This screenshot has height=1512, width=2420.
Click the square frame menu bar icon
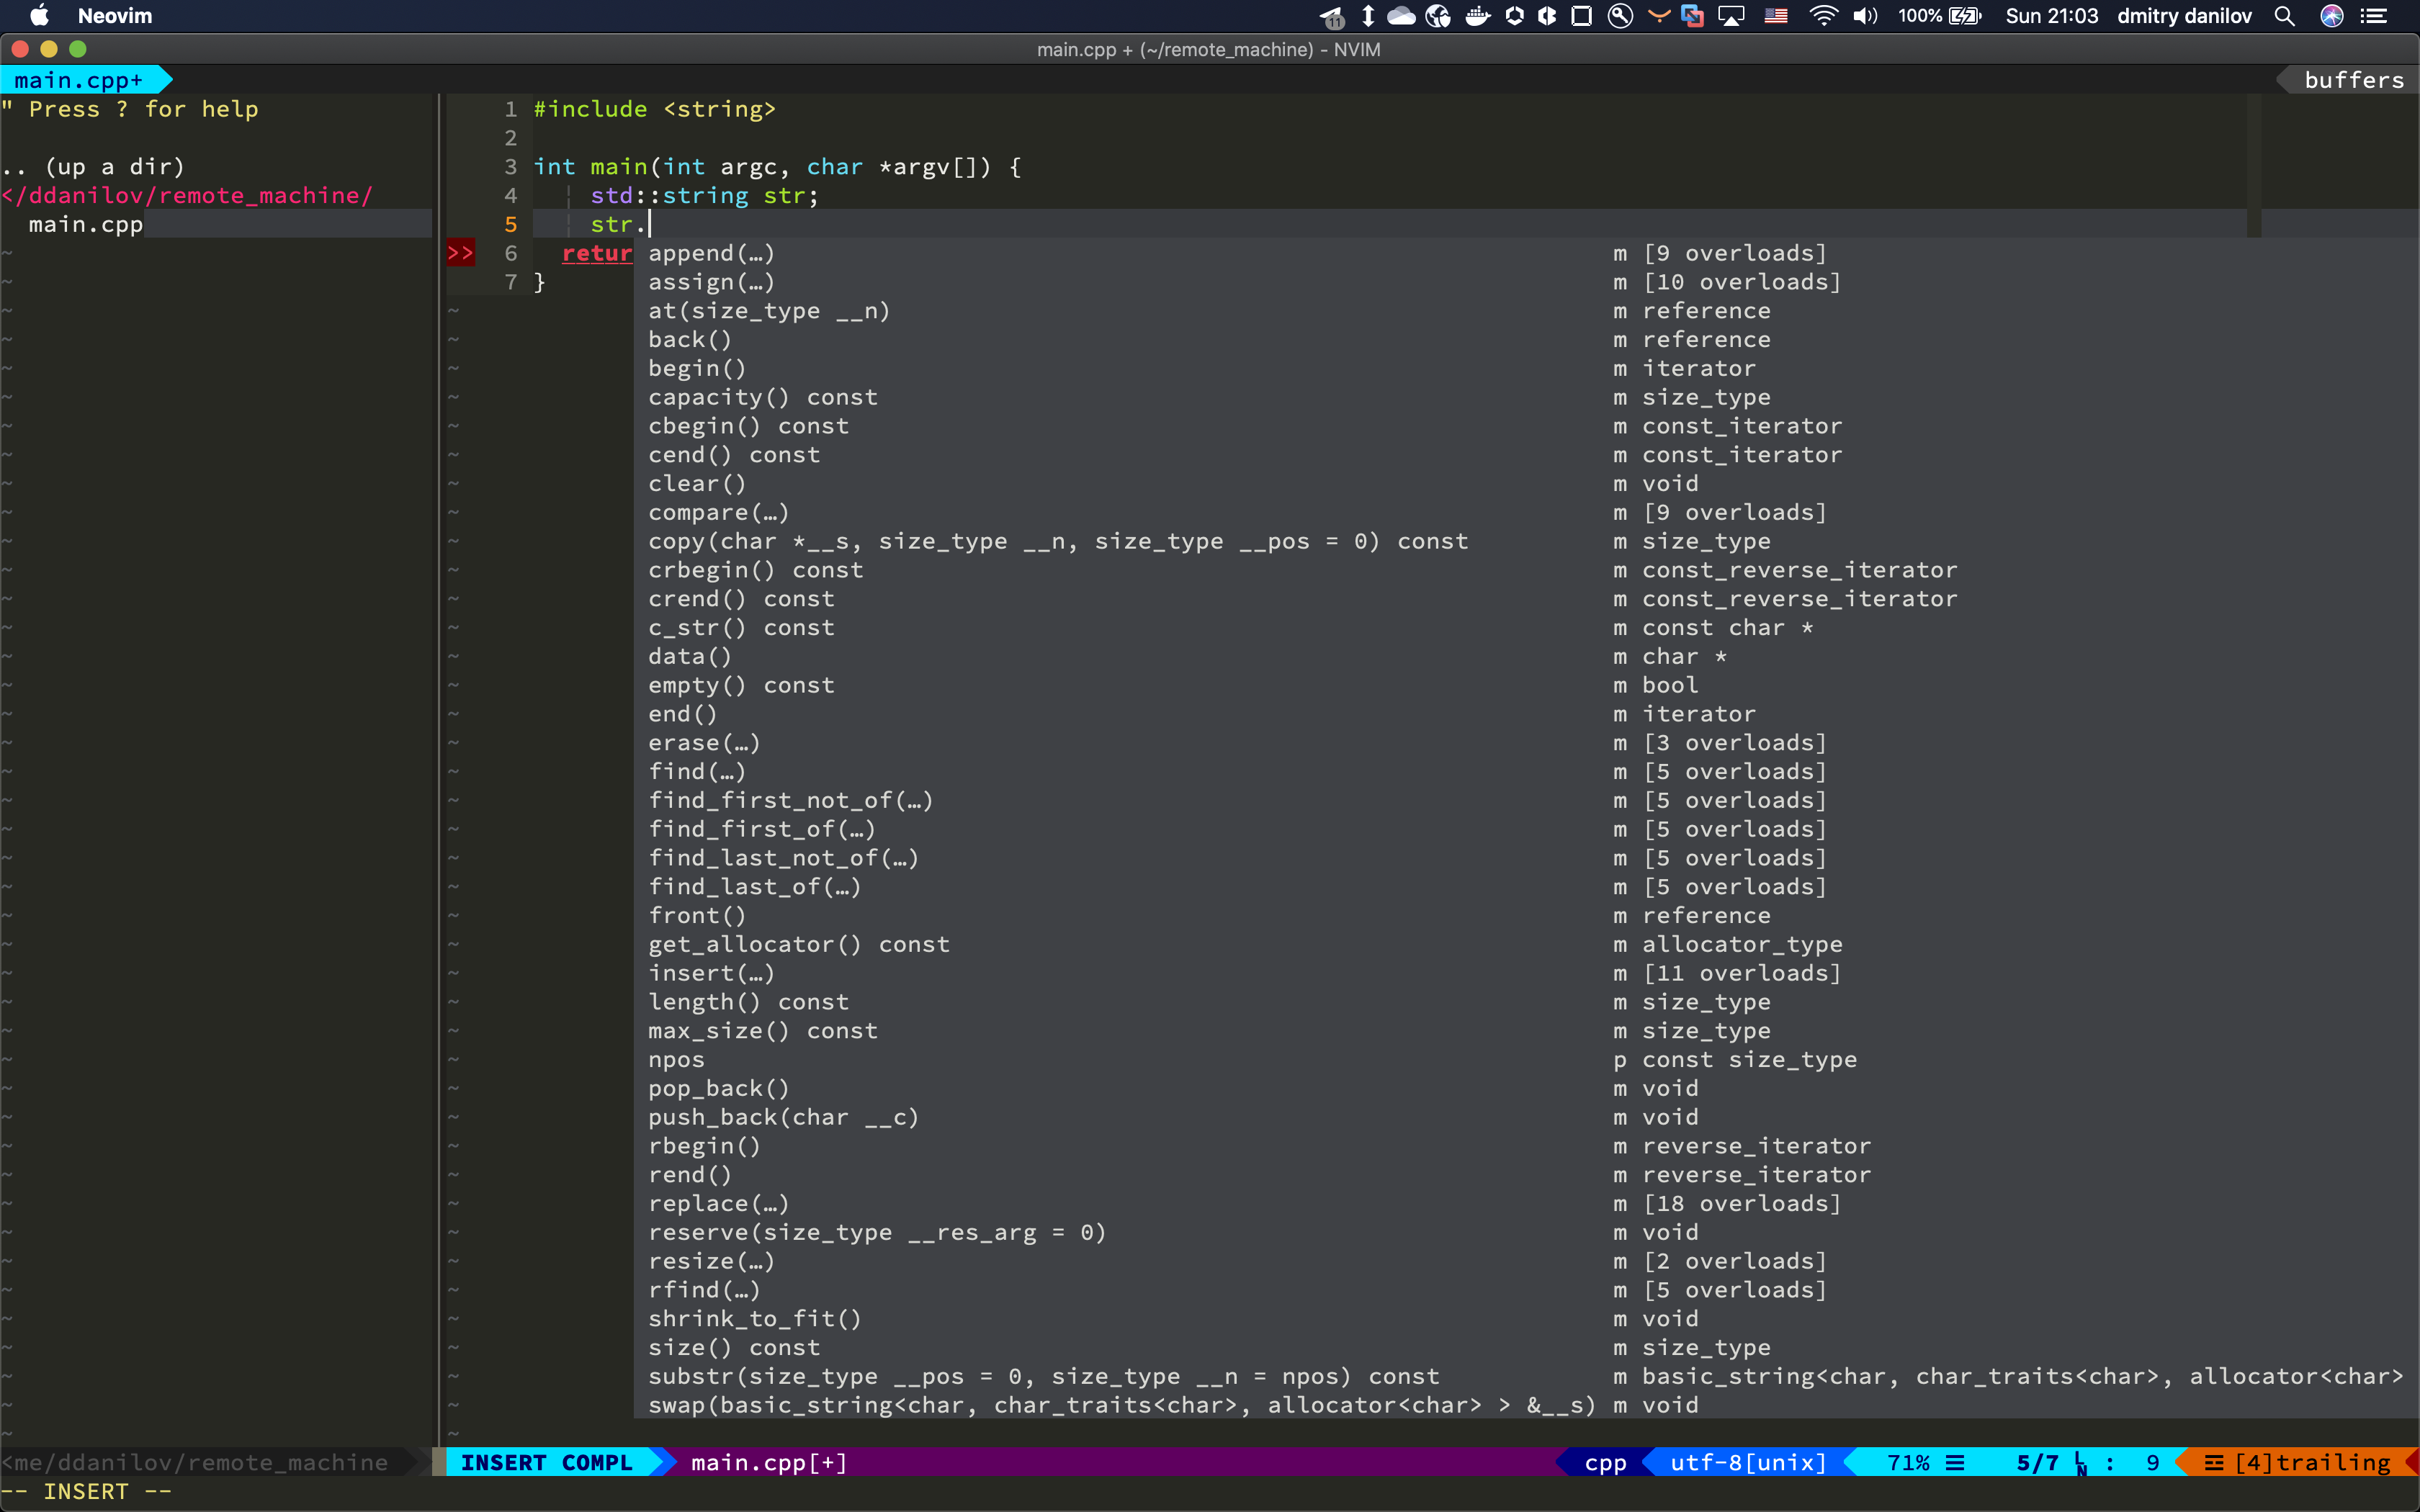[x=1581, y=15]
